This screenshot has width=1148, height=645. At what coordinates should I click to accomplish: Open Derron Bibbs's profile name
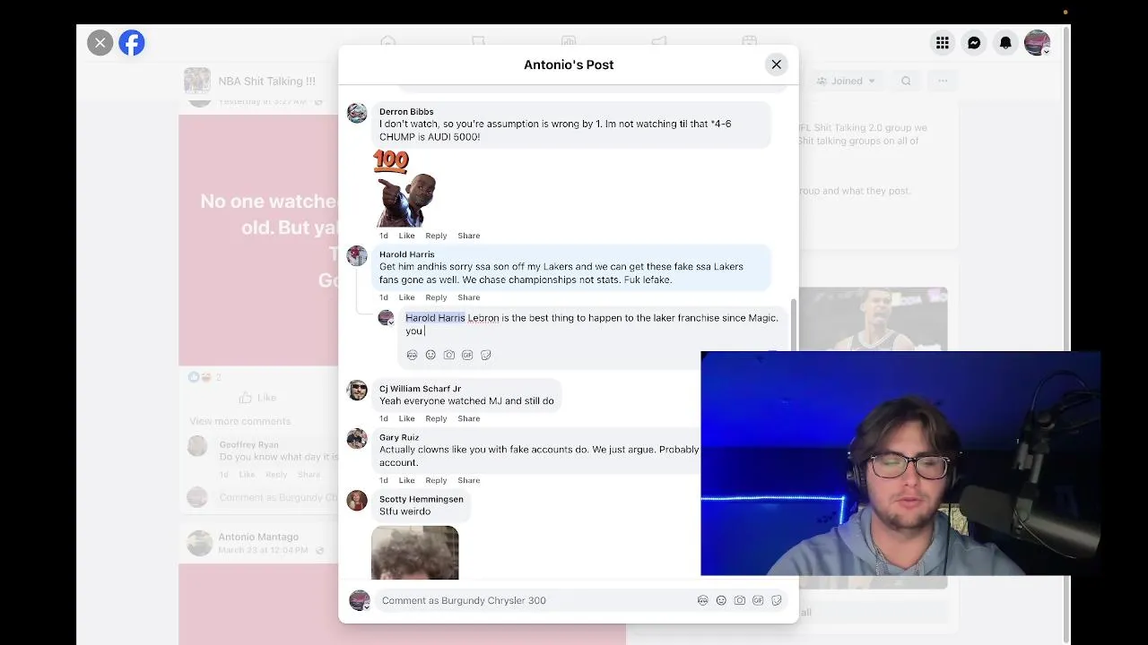[x=406, y=112]
